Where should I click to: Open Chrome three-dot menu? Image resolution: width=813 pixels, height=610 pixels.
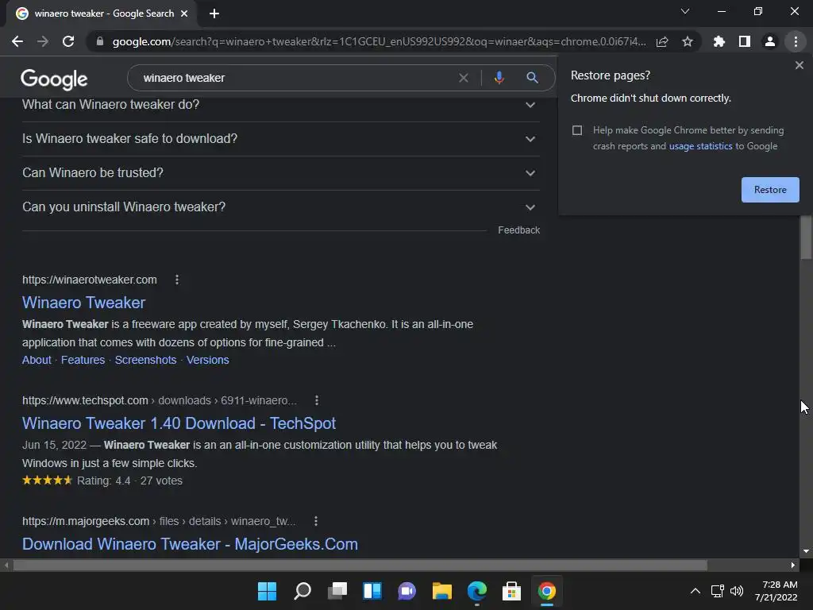(796, 41)
